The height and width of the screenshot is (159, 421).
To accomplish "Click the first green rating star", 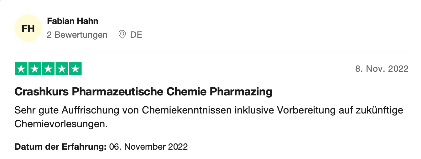I will point(21,69).
